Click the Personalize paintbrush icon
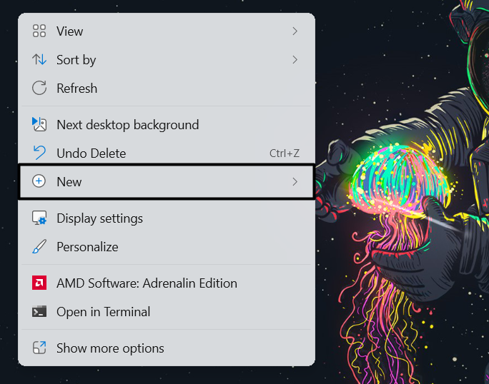The height and width of the screenshot is (384, 489). coord(39,247)
